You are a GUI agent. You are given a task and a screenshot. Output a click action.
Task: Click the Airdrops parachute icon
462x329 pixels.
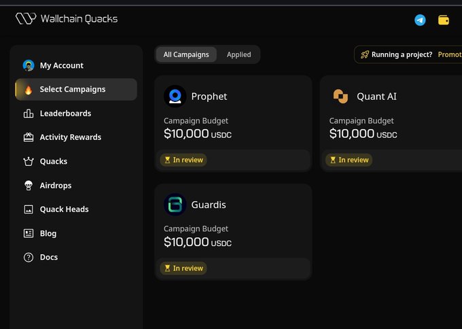point(29,186)
